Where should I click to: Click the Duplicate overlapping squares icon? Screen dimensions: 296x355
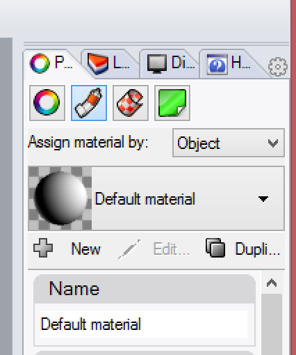215,248
